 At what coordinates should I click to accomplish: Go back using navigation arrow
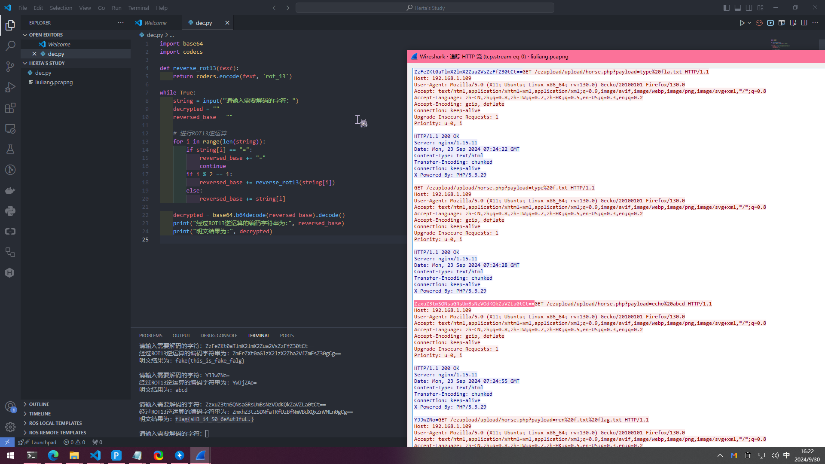[275, 8]
